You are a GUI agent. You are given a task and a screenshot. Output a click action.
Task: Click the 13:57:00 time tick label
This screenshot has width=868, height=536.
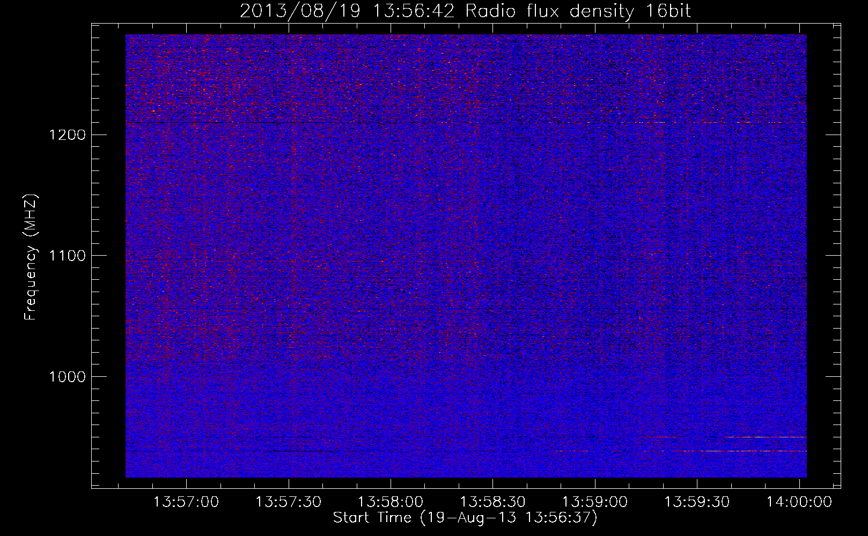(187, 502)
